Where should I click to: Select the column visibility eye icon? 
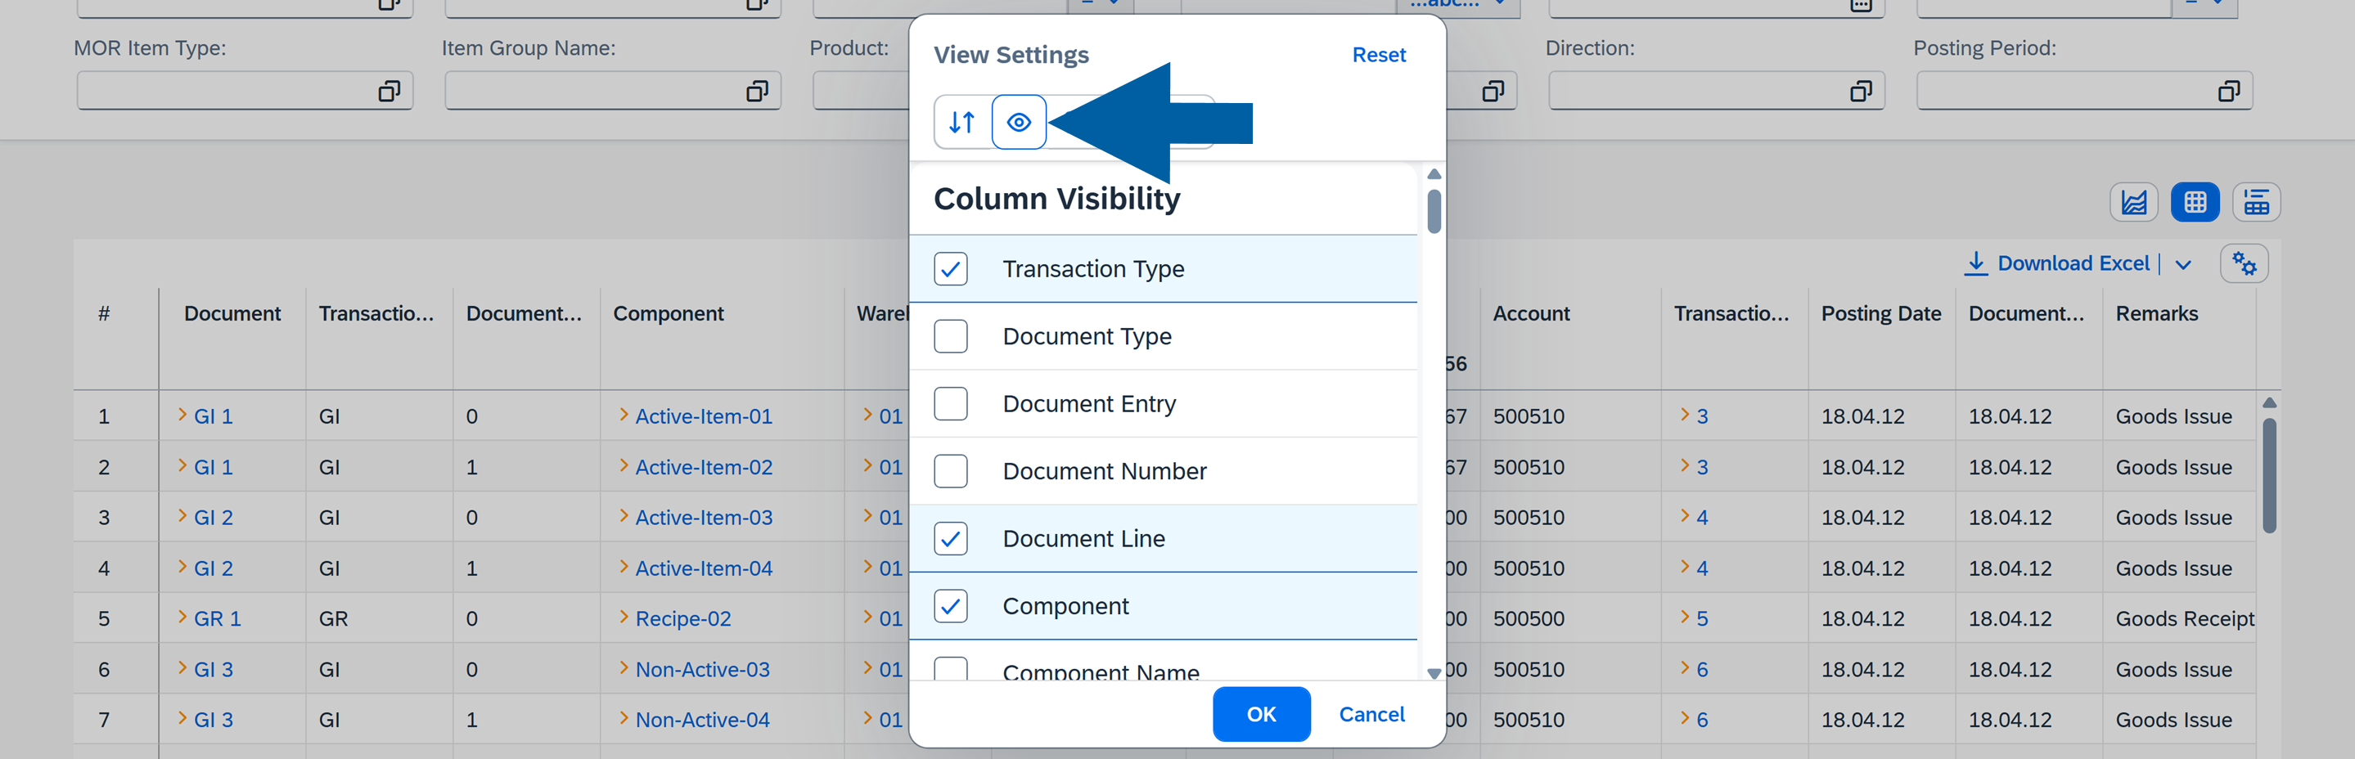[x=1019, y=122]
